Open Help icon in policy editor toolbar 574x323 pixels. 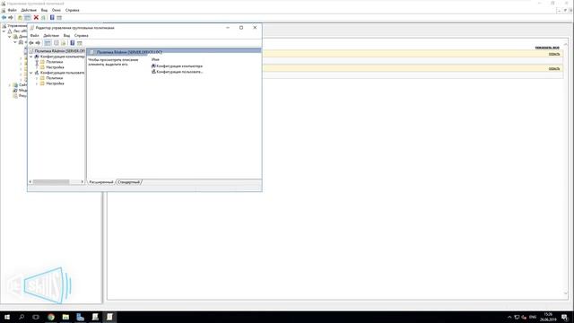pyautogui.click(x=72, y=43)
